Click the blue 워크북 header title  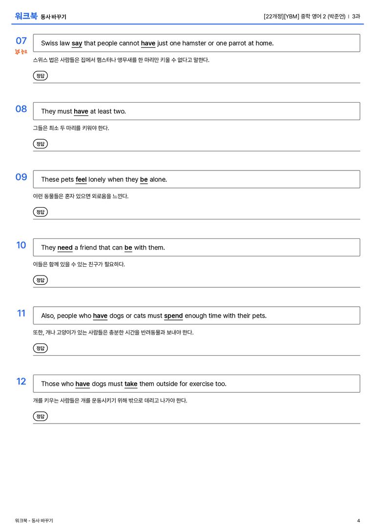click(26, 16)
